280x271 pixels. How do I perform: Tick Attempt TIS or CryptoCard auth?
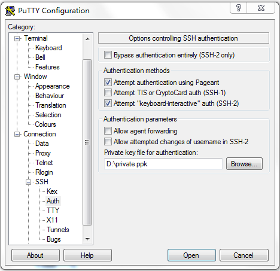click(x=108, y=93)
